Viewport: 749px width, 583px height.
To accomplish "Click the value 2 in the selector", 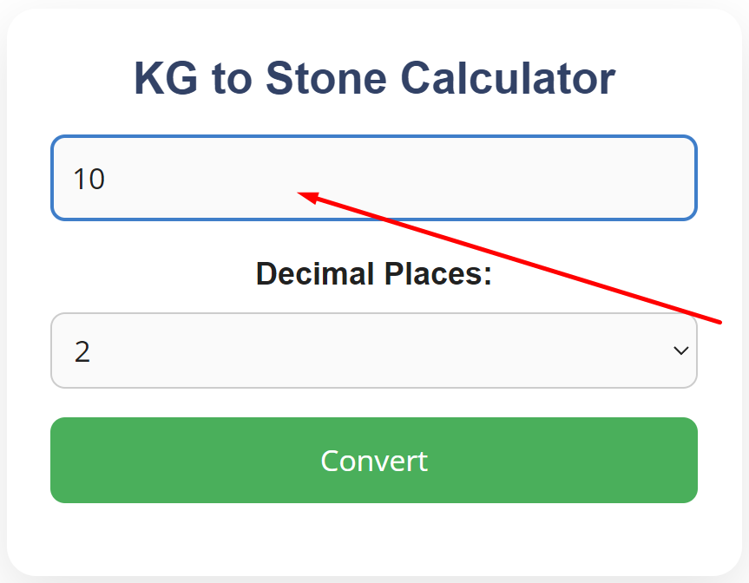I will tap(84, 350).
